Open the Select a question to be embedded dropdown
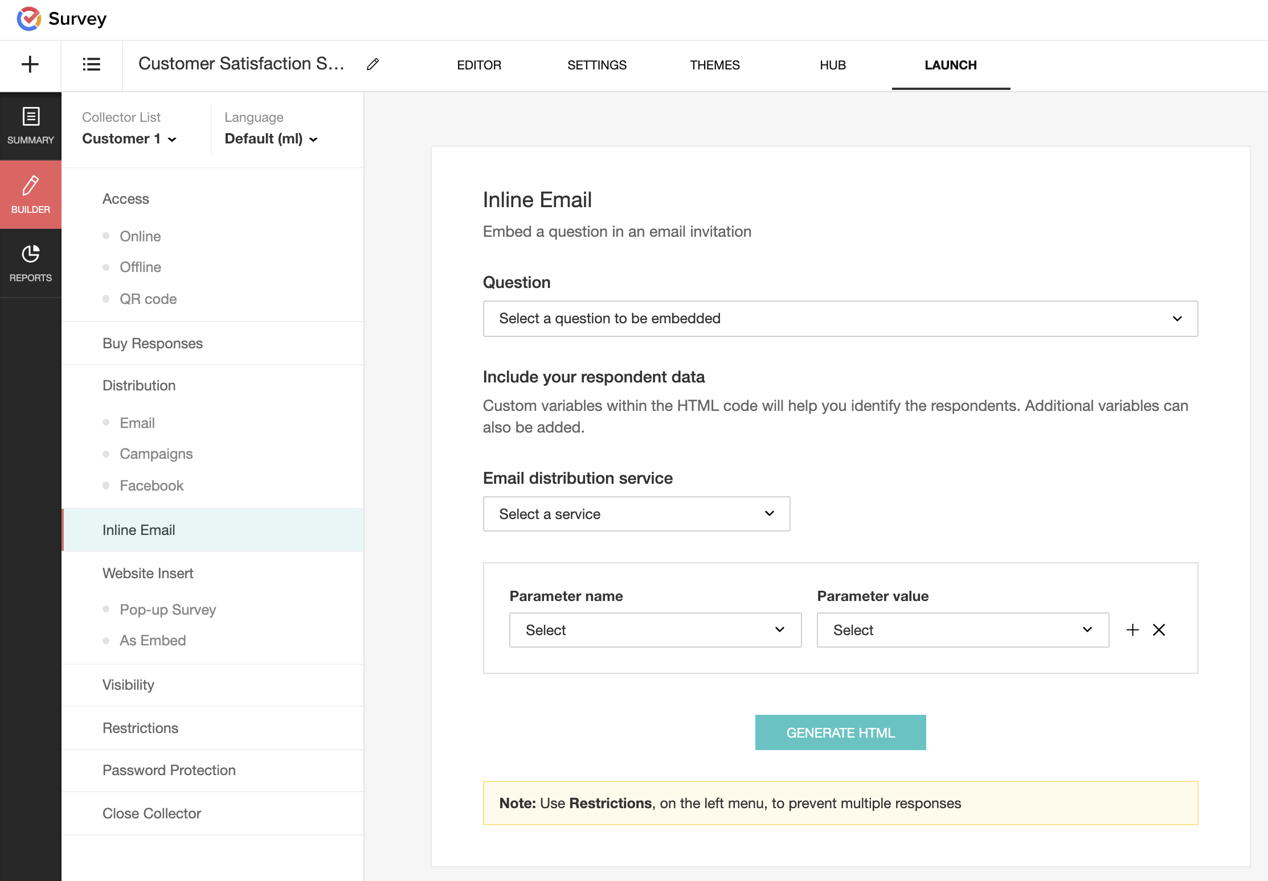The height and width of the screenshot is (881, 1268). pyautogui.click(x=840, y=319)
